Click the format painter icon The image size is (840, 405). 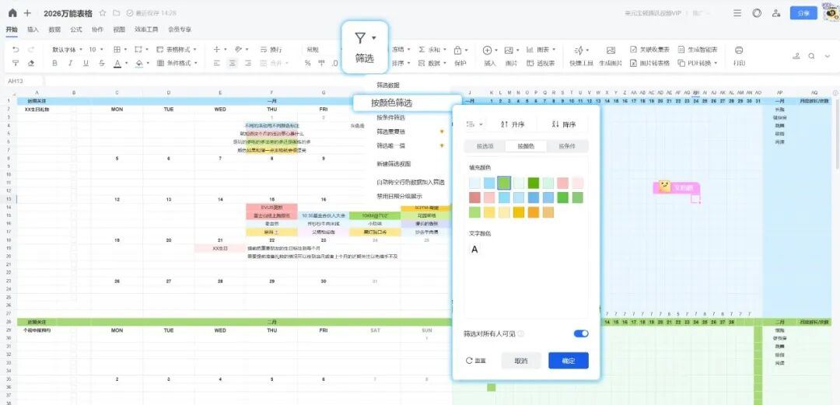click(x=16, y=63)
